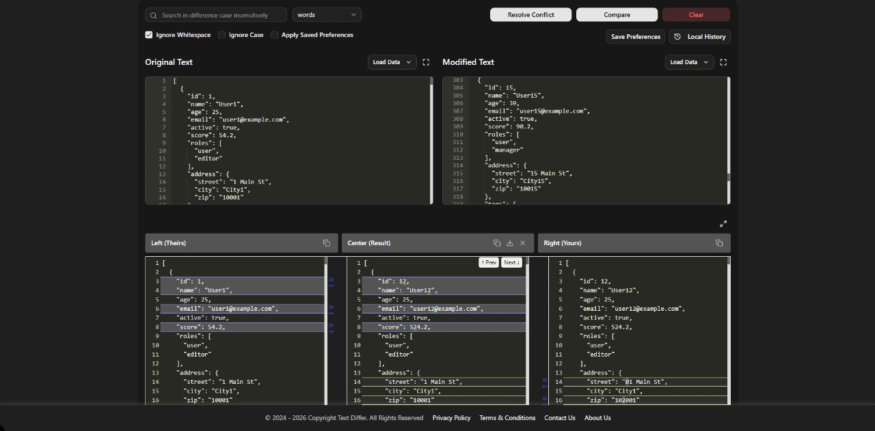Expand Modified Text editor to fullscreen

[723, 62]
